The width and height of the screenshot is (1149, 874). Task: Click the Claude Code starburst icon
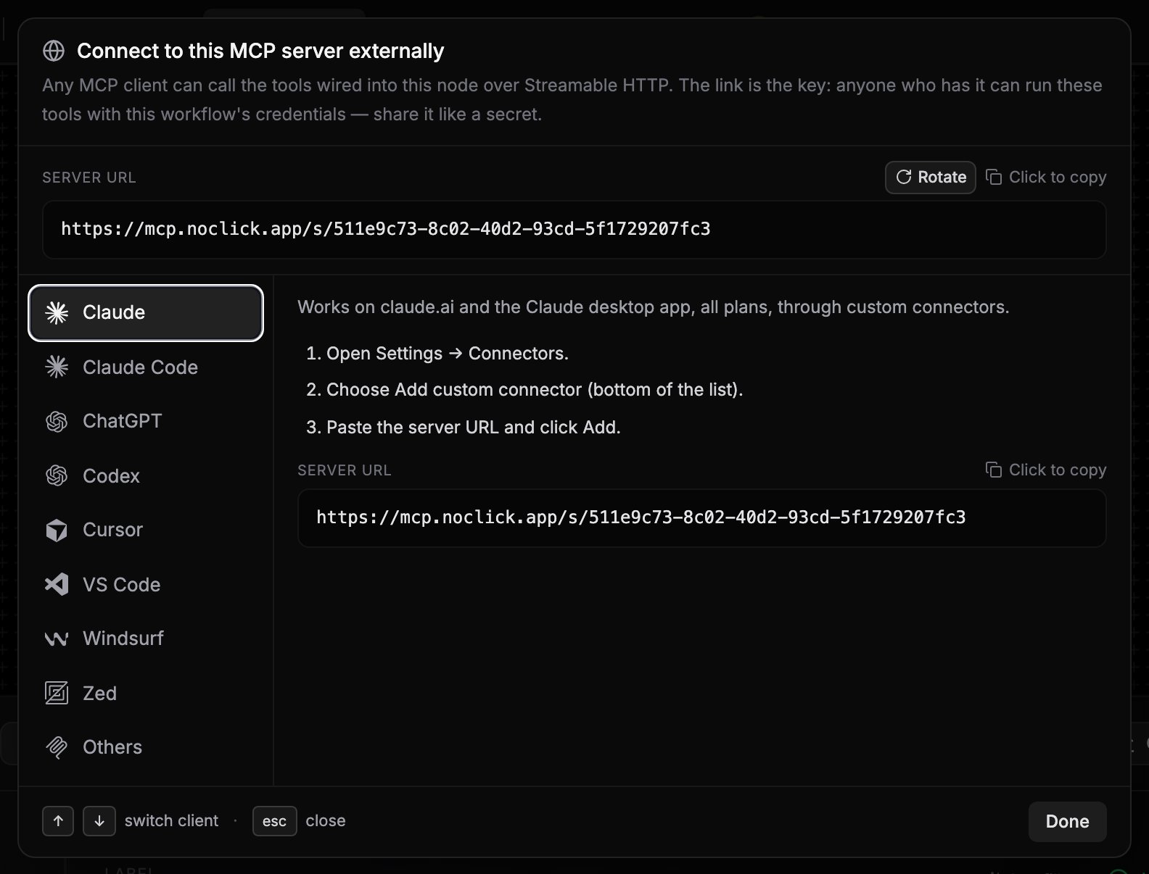tap(57, 367)
